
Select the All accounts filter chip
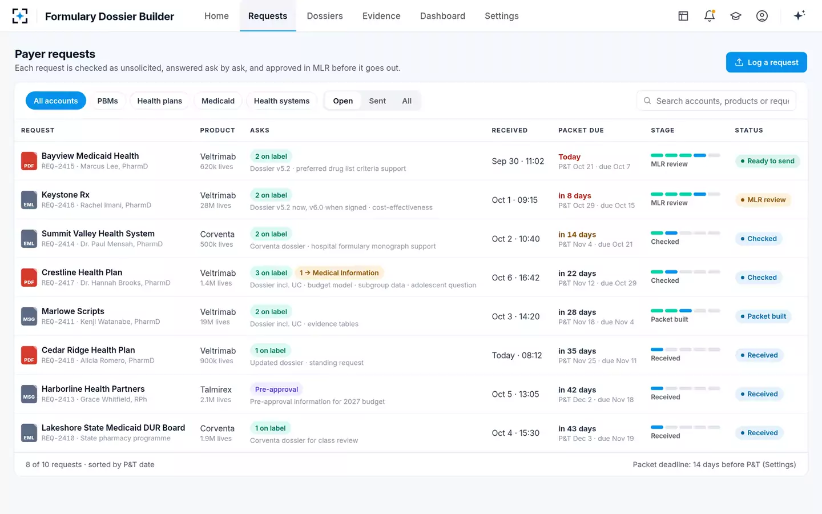click(56, 101)
